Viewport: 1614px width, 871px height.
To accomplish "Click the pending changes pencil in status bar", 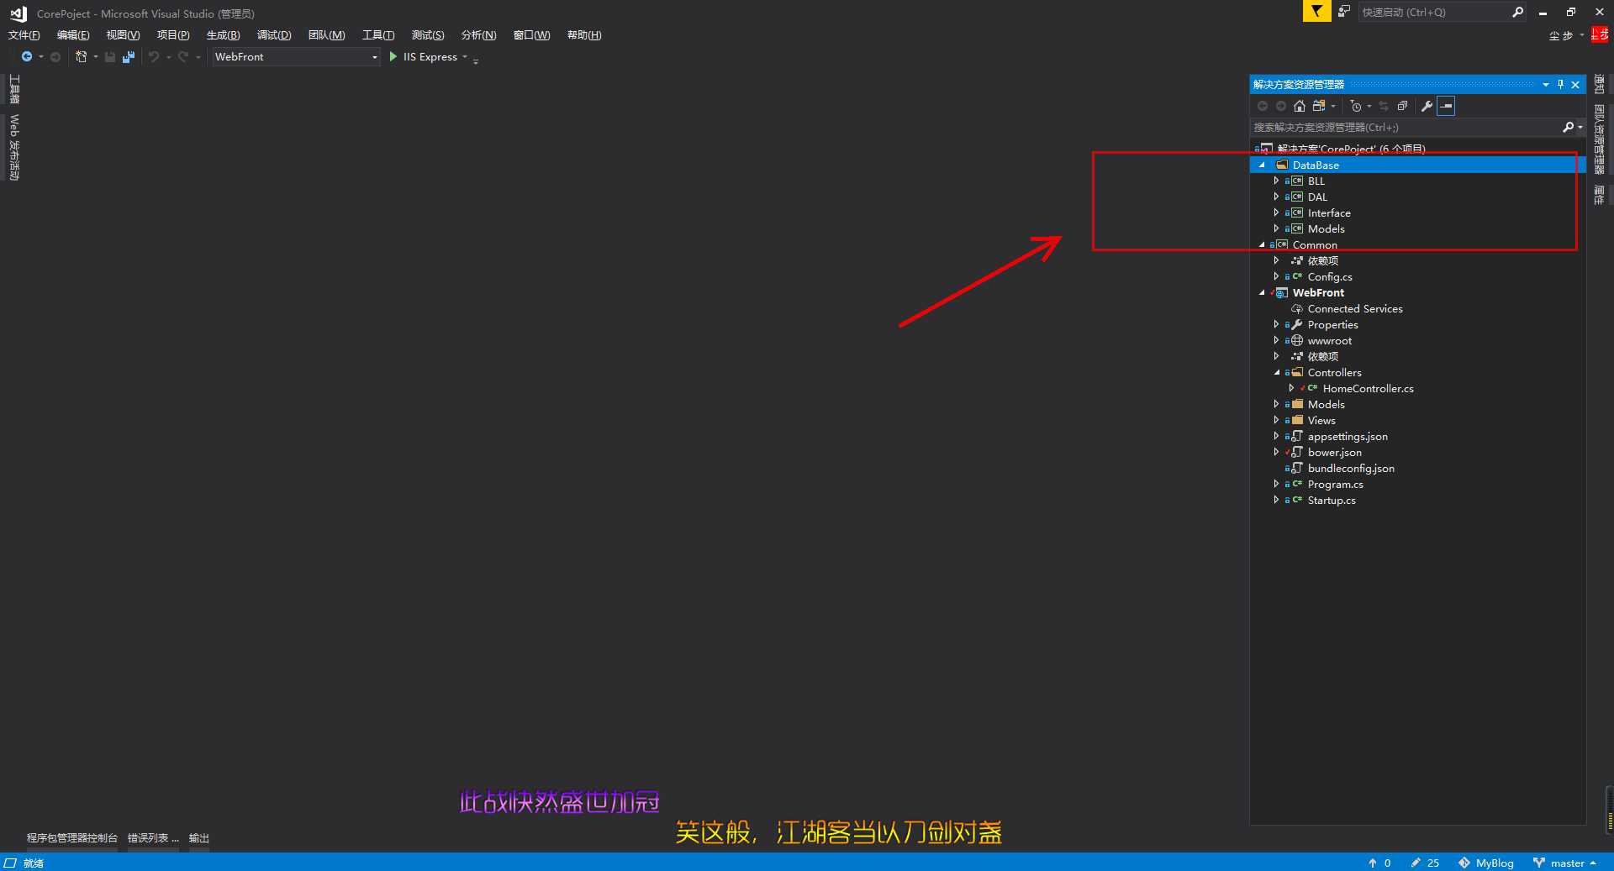I will (1416, 863).
